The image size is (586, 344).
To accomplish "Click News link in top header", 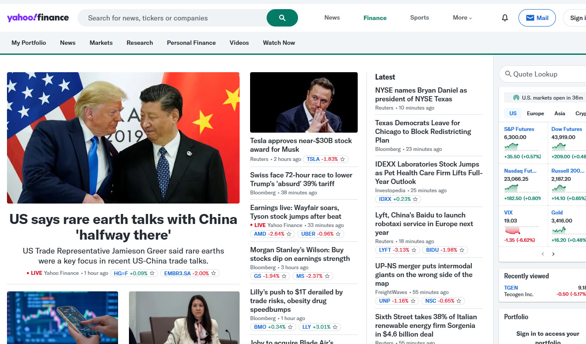I will (332, 18).
